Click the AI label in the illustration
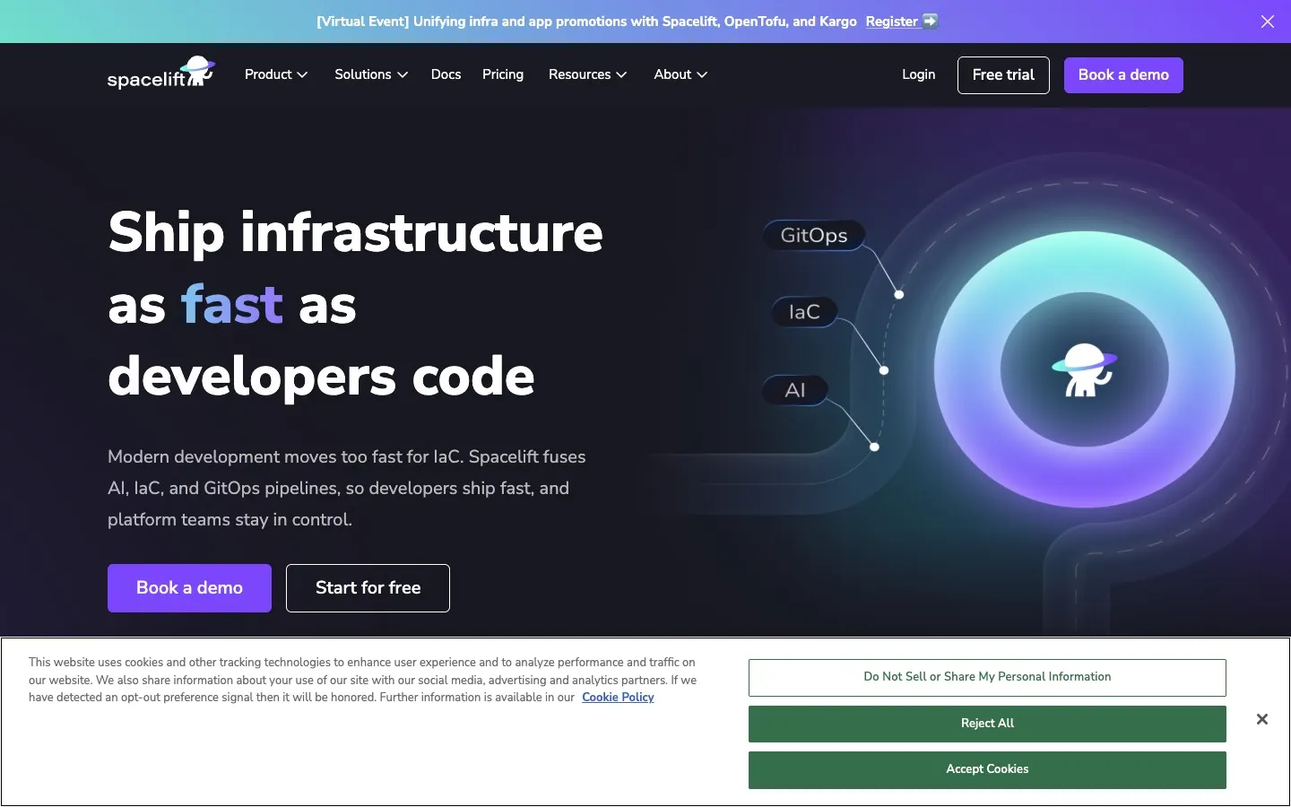 point(795,390)
